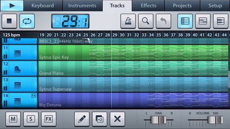Select track 12 grand piano icon
This screenshot has width=230, height=129.
pos(18,69)
